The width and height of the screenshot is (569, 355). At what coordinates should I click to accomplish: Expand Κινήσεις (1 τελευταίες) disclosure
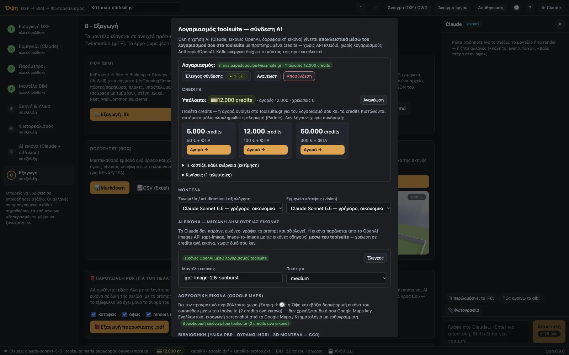click(207, 175)
